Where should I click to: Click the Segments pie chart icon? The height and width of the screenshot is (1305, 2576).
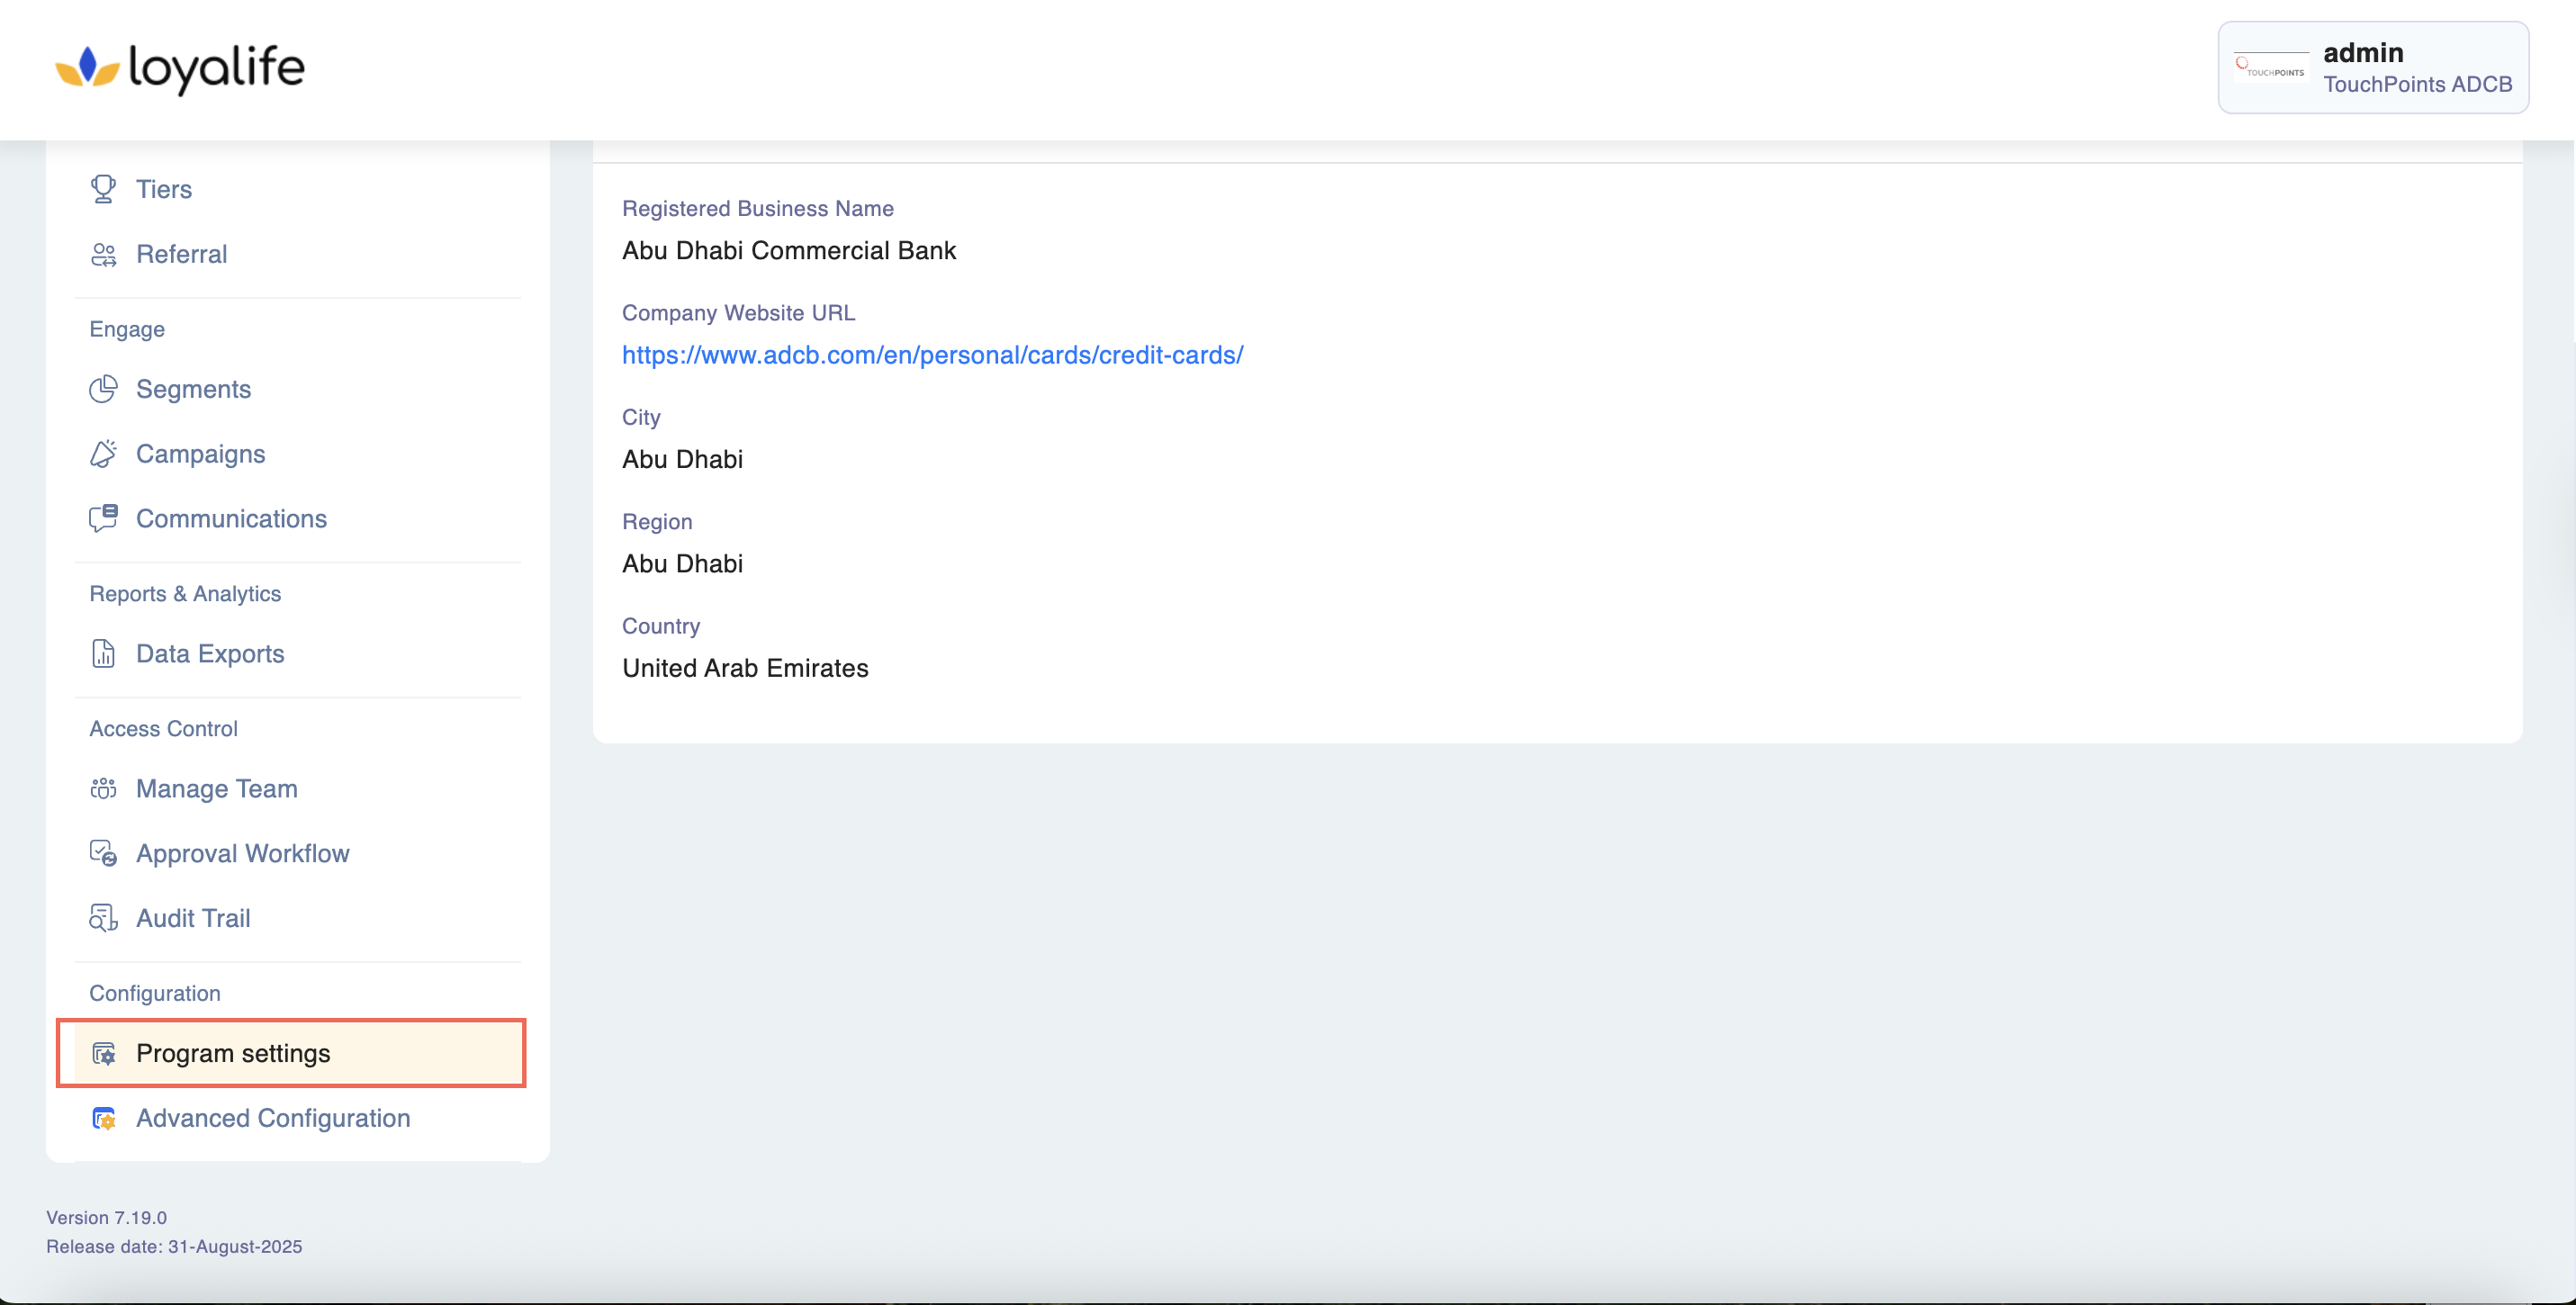click(103, 389)
